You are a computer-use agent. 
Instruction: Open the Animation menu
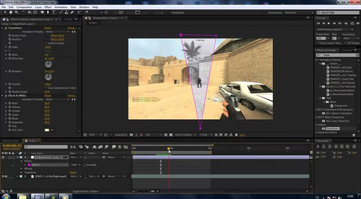coord(61,7)
